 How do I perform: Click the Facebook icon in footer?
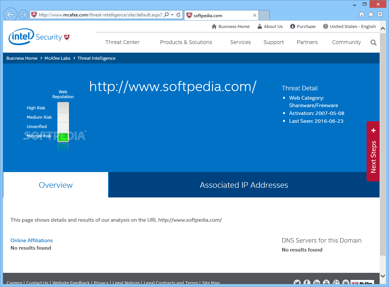(x=307, y=282)
